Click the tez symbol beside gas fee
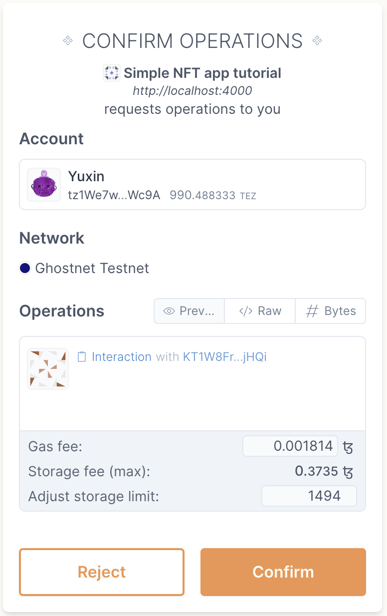Viewport: 387px width, 616px height. click(348, 446)
